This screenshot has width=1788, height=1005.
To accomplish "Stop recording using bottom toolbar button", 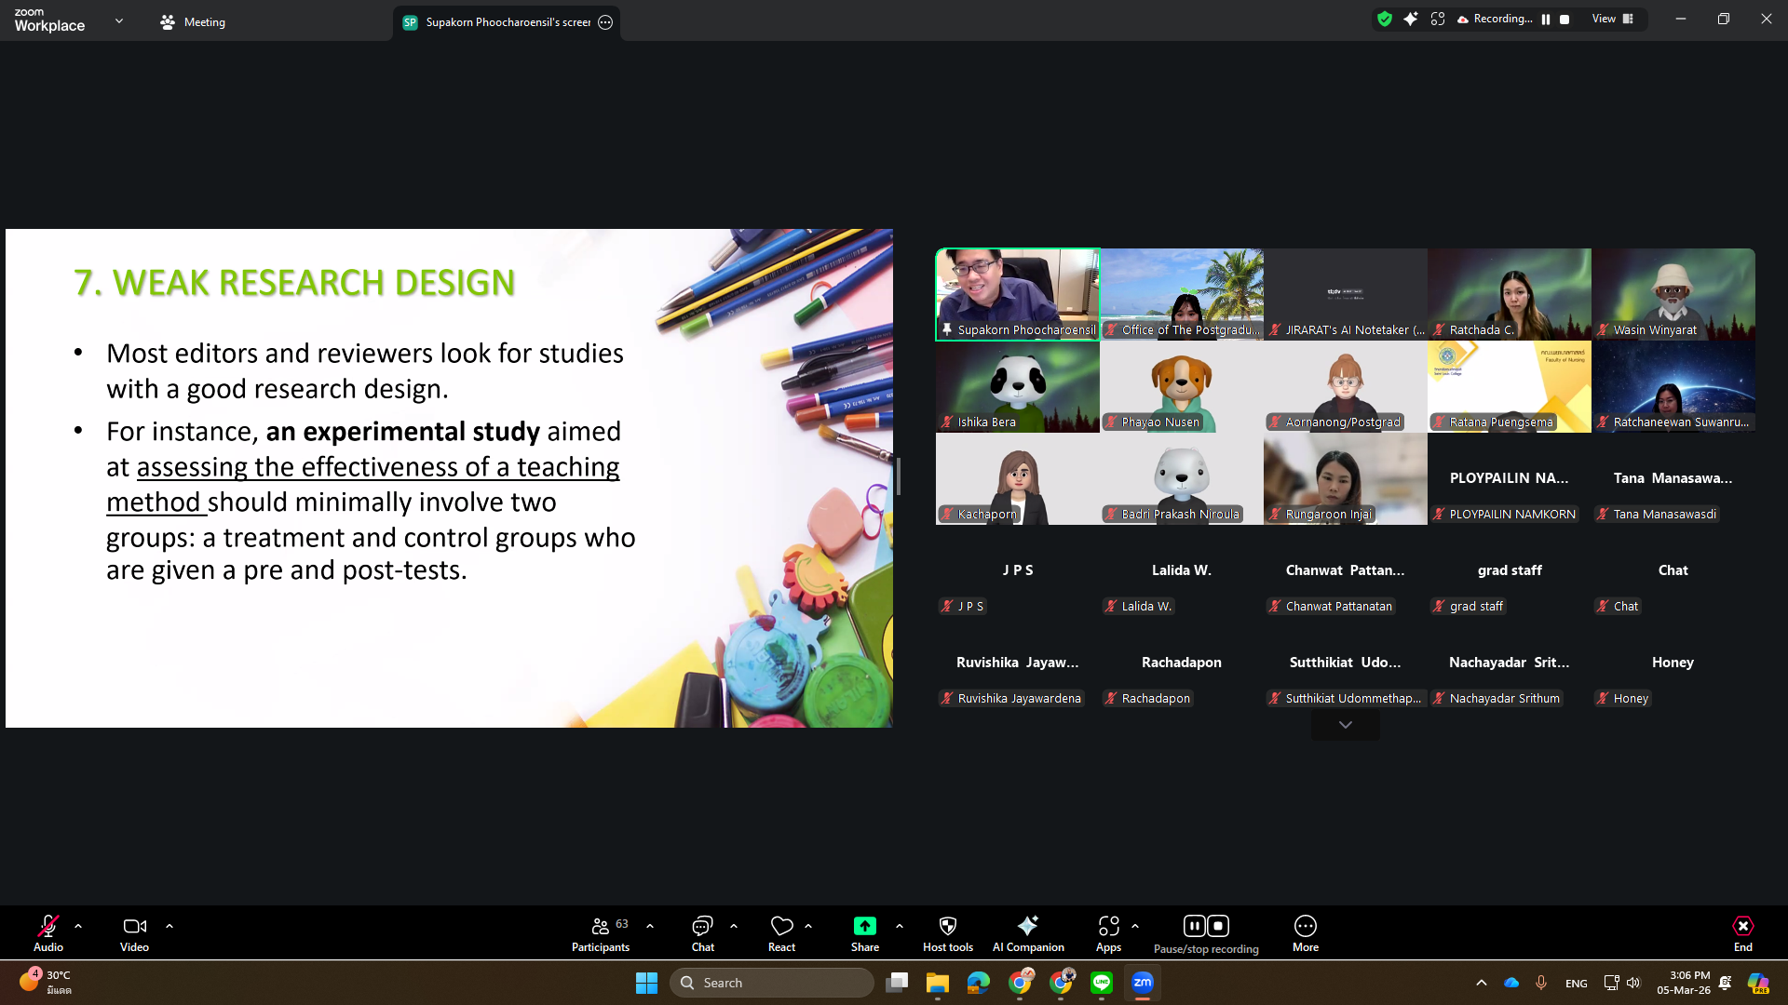I will (1218, 926).
